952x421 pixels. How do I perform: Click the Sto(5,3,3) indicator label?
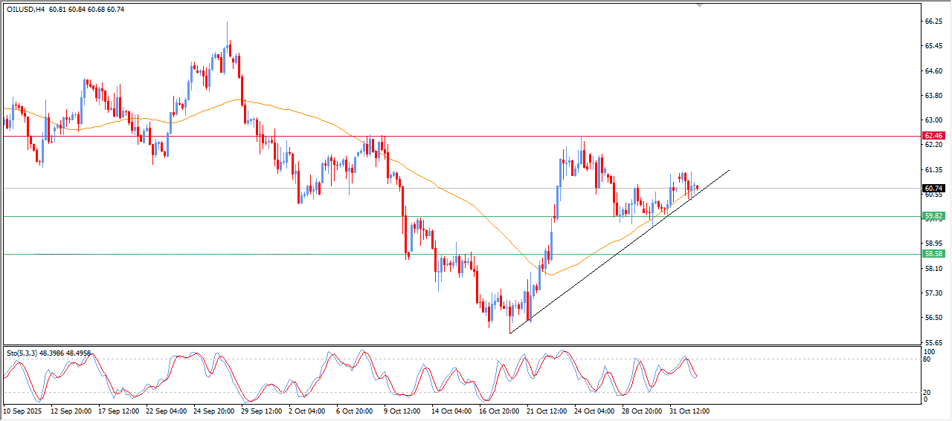24,353
